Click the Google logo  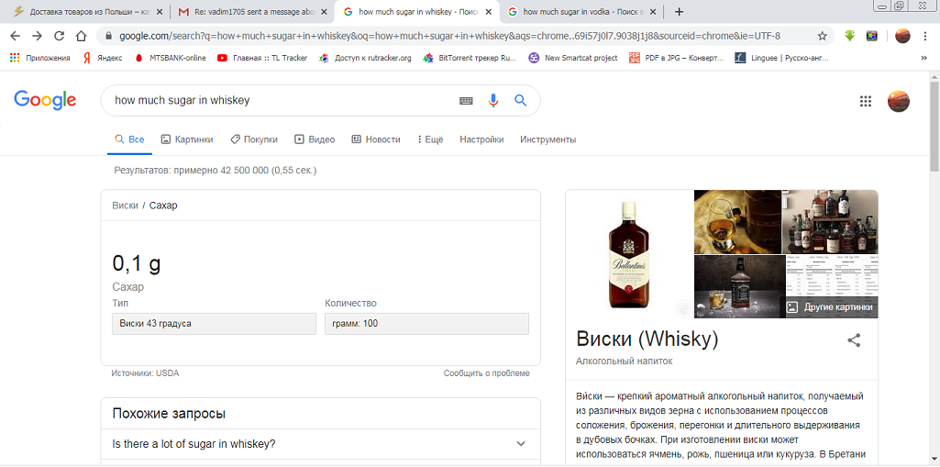tap(45, 100)
